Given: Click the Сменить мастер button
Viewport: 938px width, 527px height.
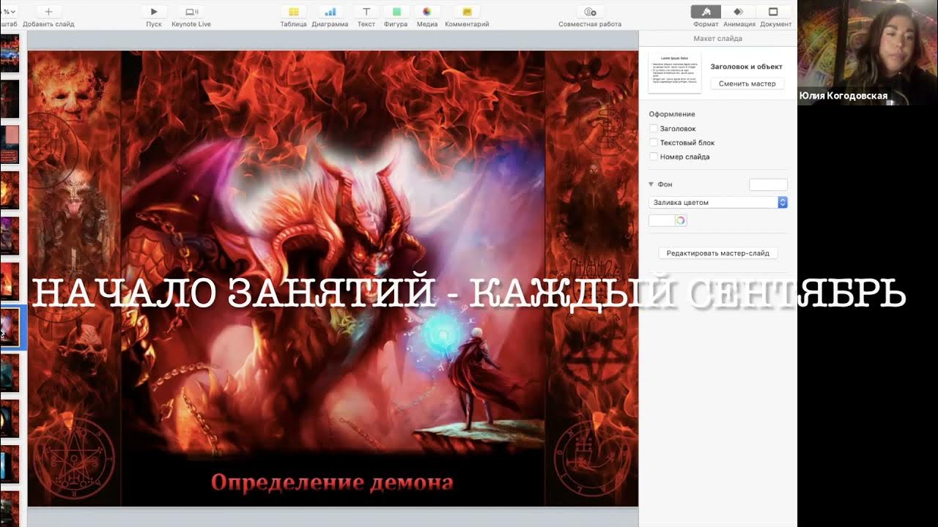Looking at the screenshot, I should click(x=747, y=83).
